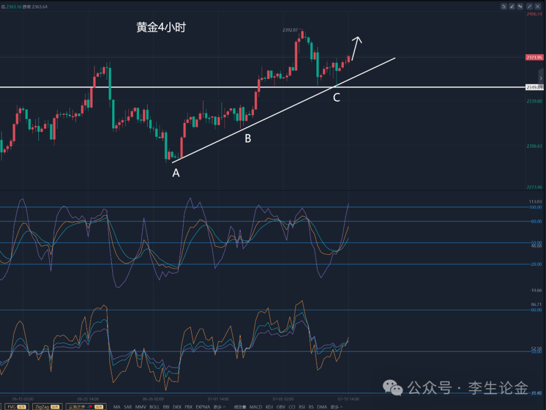This screenshot has height=410, width=546.
Task: Click the 2371.95 current price tag
Action: coord(534,58)
